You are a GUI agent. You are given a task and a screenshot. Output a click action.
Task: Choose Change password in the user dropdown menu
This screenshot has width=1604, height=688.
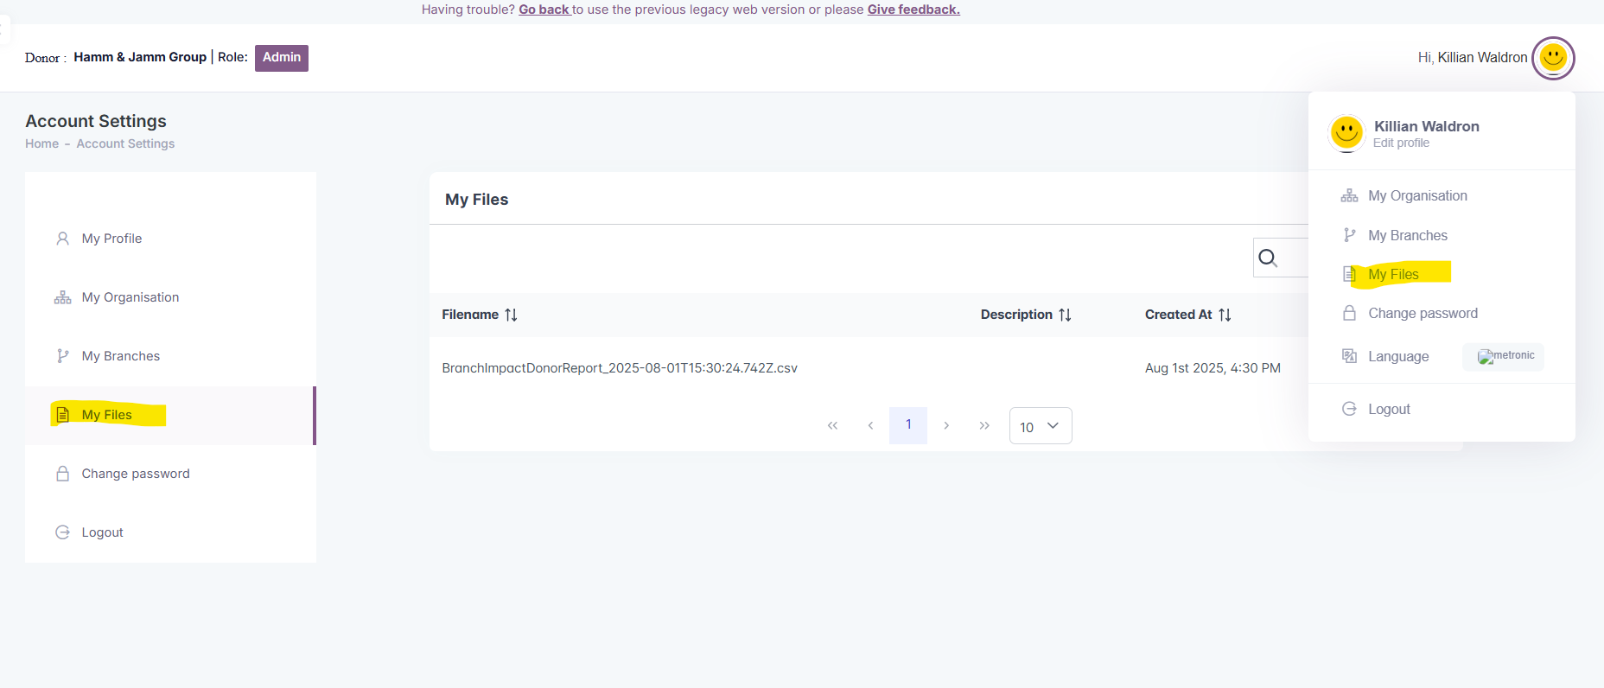(1423, 313)
